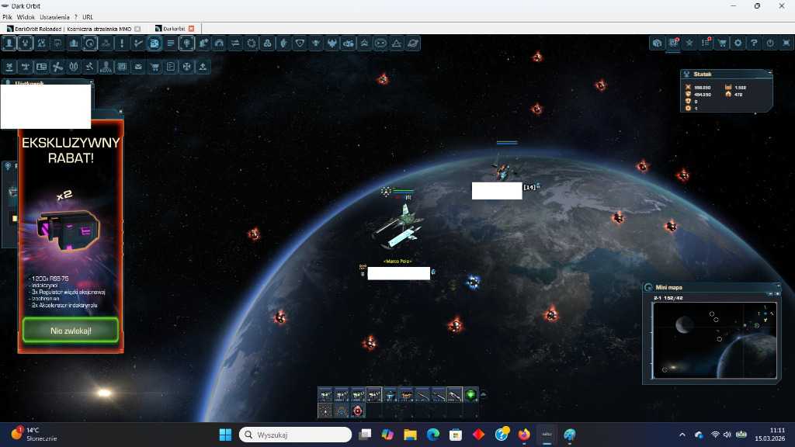Show hidden tray icons chevron

(682, 435)
